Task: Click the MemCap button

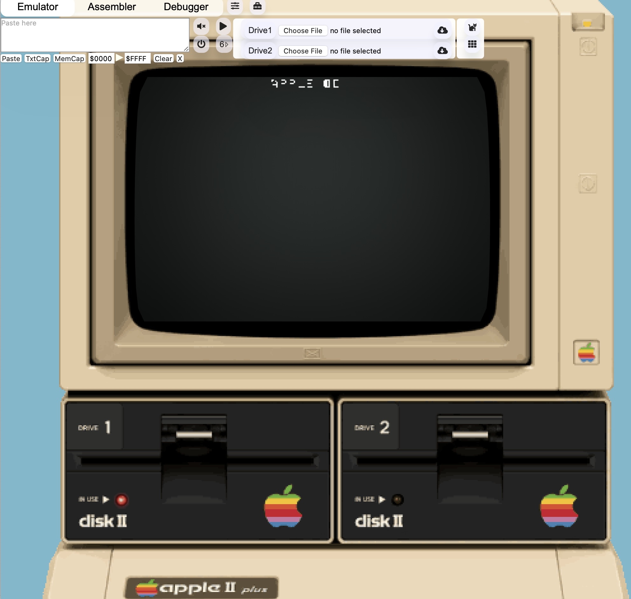Action: point(69,59)
